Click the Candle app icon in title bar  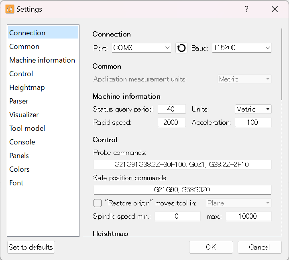pos(10,9)
